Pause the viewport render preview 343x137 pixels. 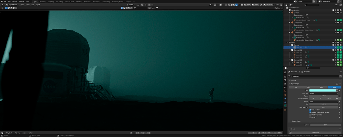coord(242,5)
